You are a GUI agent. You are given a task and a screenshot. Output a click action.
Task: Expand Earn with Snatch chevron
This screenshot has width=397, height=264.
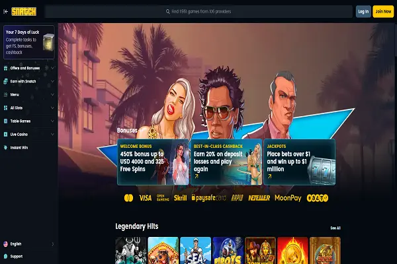coord(52,81)
